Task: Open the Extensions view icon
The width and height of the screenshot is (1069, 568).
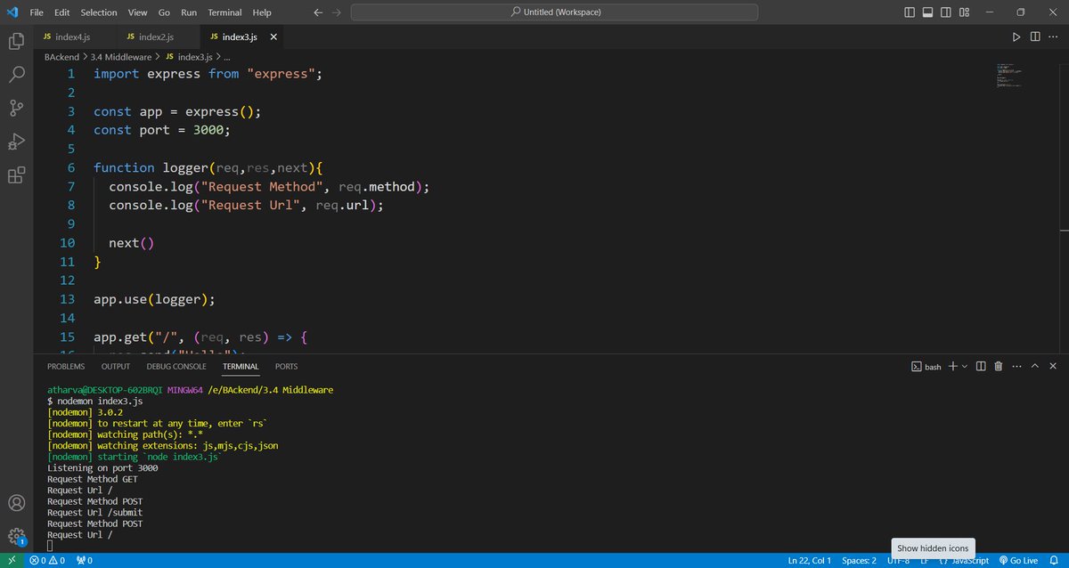Action: [16, 175]
